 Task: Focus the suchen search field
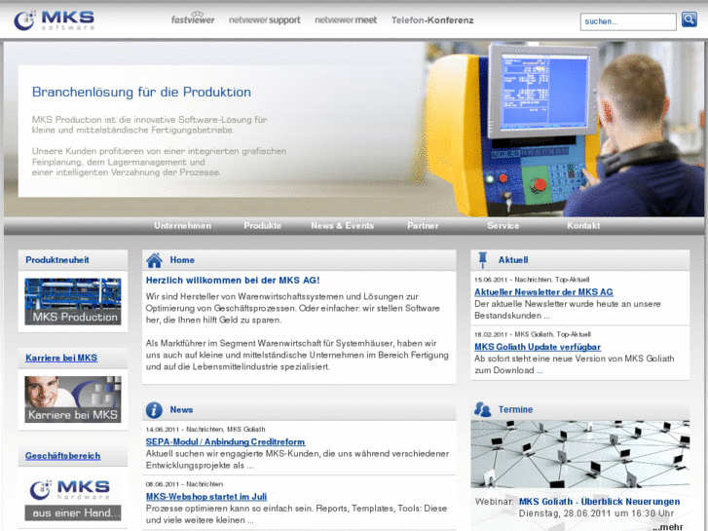[628, 21]
